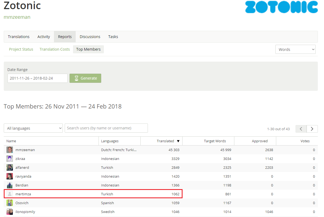Click target words value 45 999
324x217 pixels.
(226, 150)
